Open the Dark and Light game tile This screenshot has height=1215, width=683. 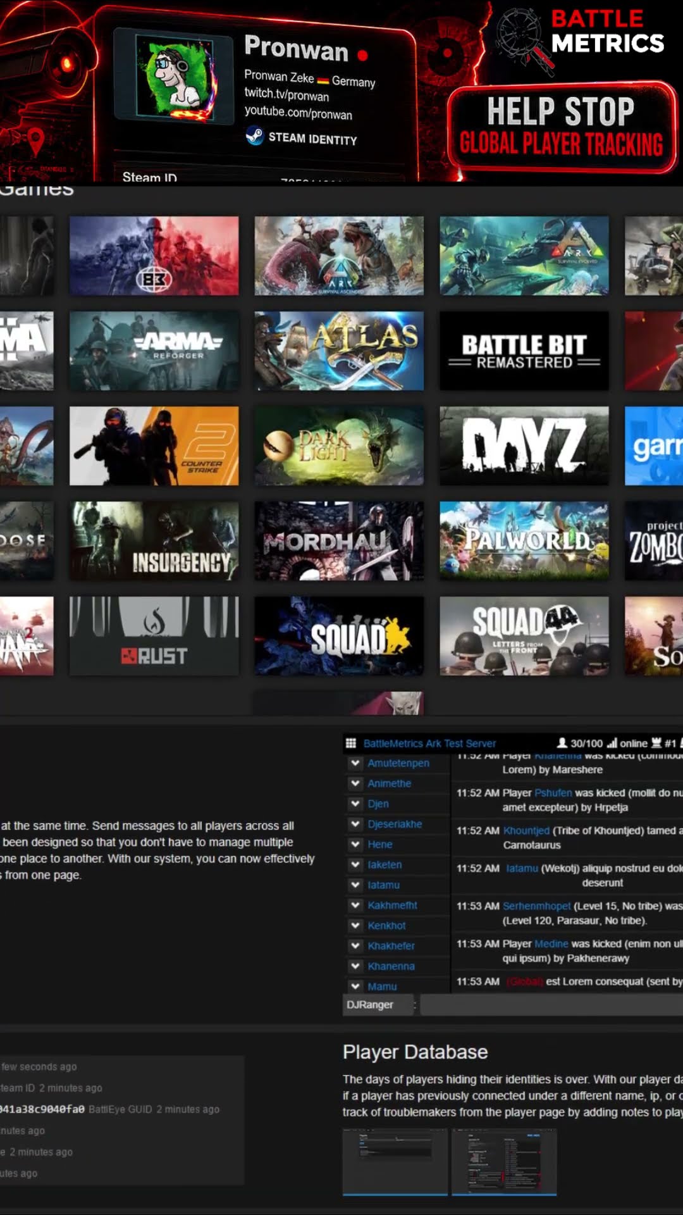coord(339,446)
